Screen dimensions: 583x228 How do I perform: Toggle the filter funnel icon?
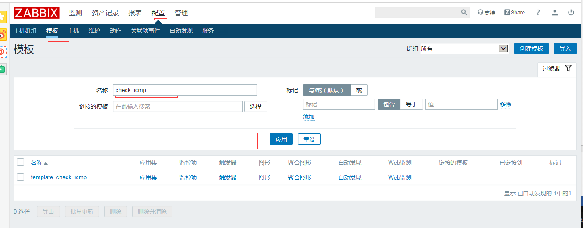coord(568,68)
